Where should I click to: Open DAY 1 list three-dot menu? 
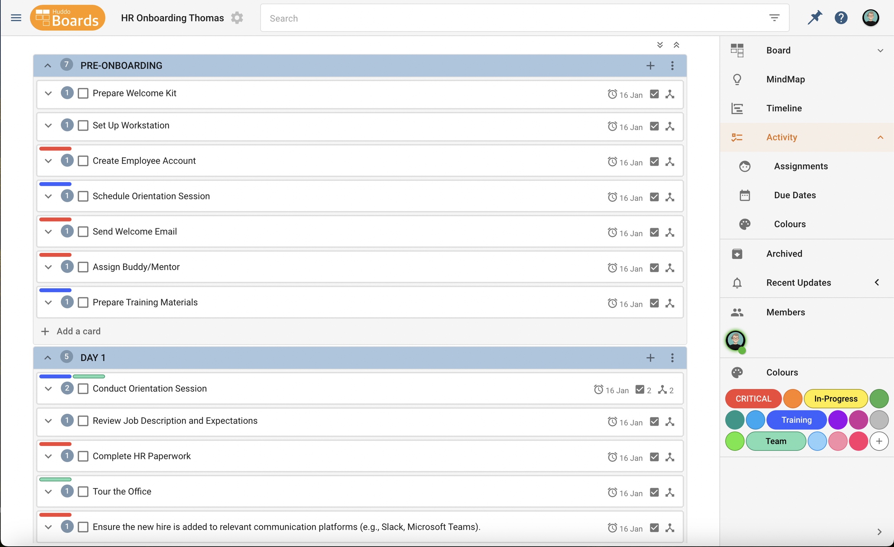(672, 358)
